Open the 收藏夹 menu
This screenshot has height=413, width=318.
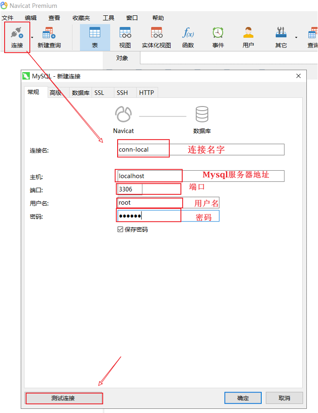click(x=81, y=18)
